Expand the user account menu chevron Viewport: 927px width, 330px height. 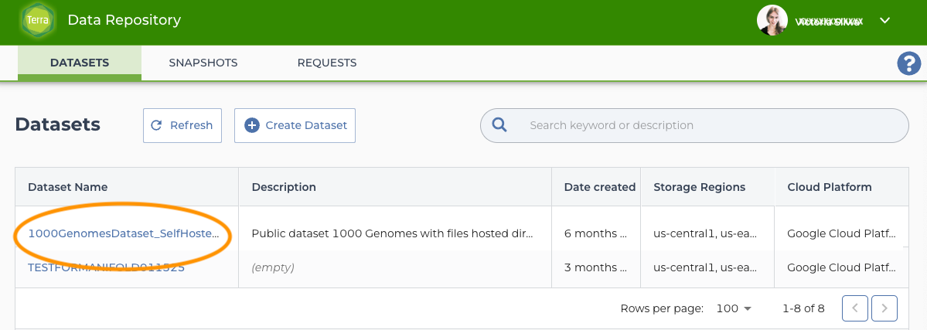(x=885, y=21)
